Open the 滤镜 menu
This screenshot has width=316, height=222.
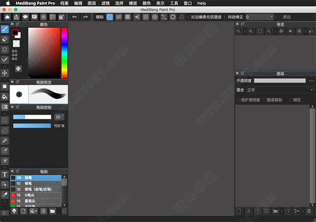point(105,3)
